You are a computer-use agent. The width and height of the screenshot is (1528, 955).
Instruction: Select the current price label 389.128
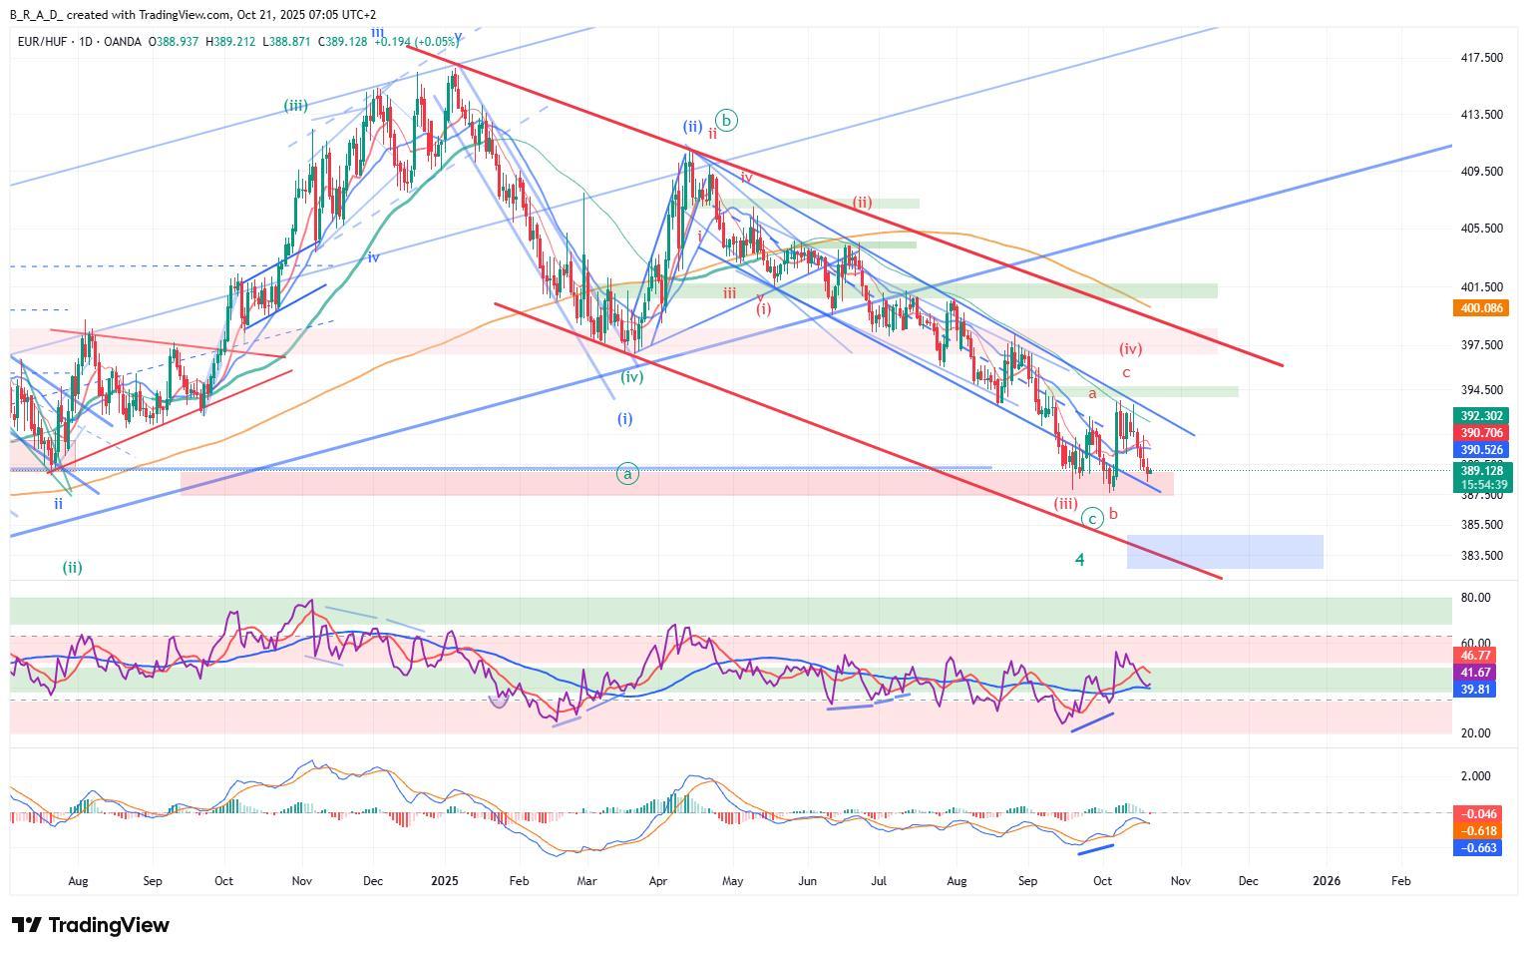1480,471
